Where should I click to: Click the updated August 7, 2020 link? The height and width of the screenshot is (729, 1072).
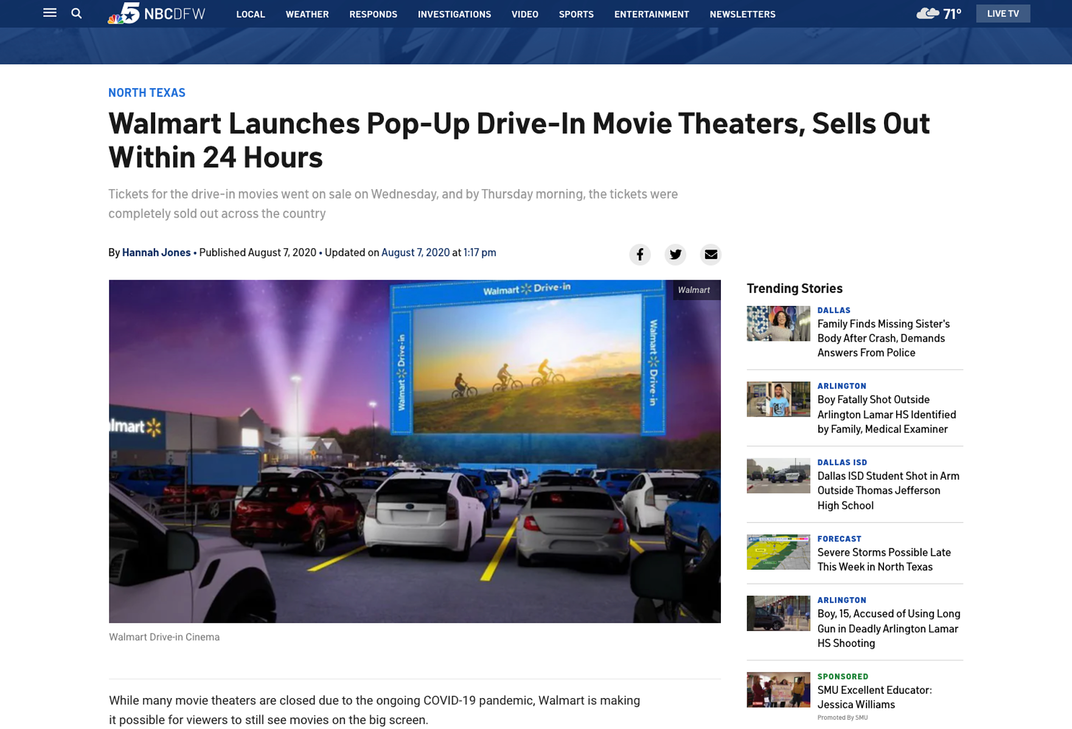click(x=416, y=252)
